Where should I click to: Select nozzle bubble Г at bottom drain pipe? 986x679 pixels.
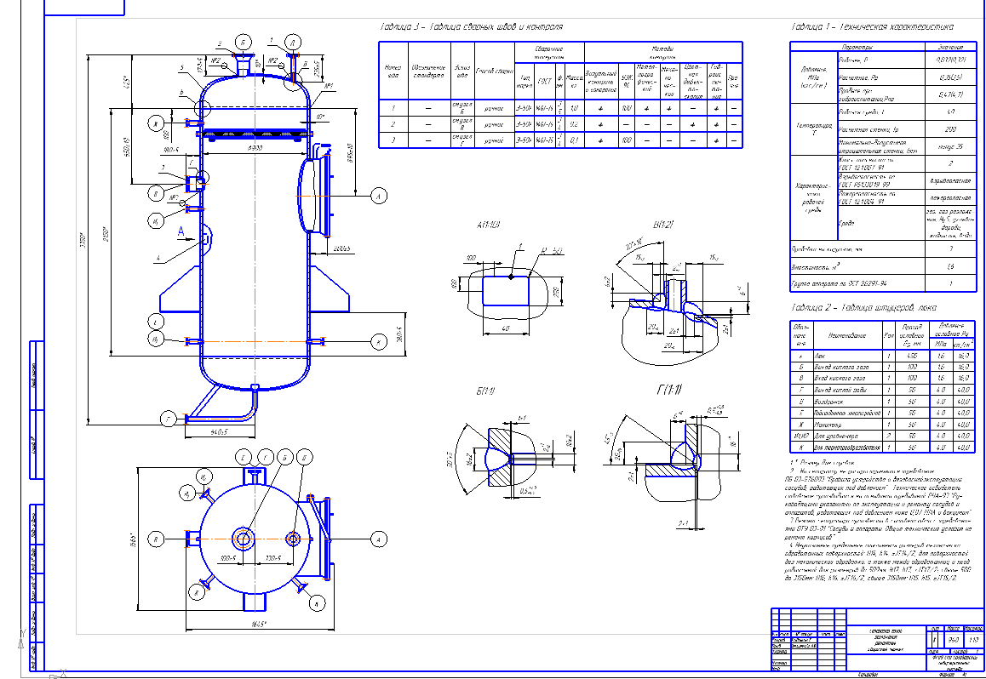point(170,419)
